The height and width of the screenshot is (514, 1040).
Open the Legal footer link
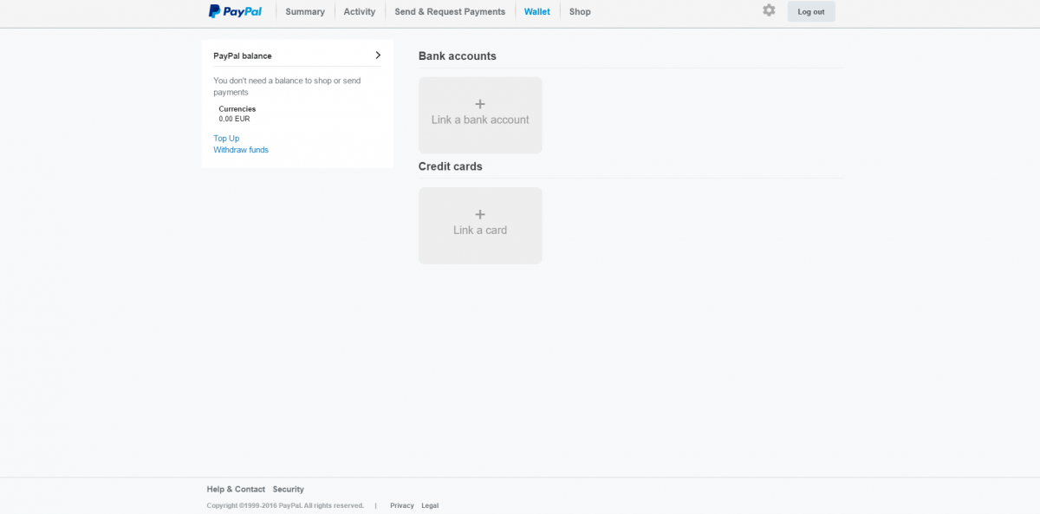tap(430, 505)
